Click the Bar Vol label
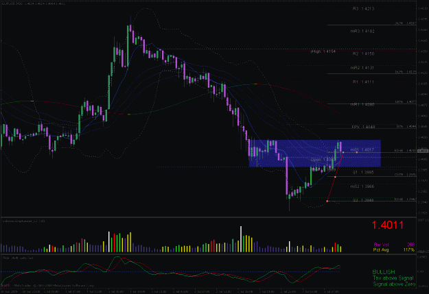Viewport: 429px width, 294px height. (x=381, y=245)
